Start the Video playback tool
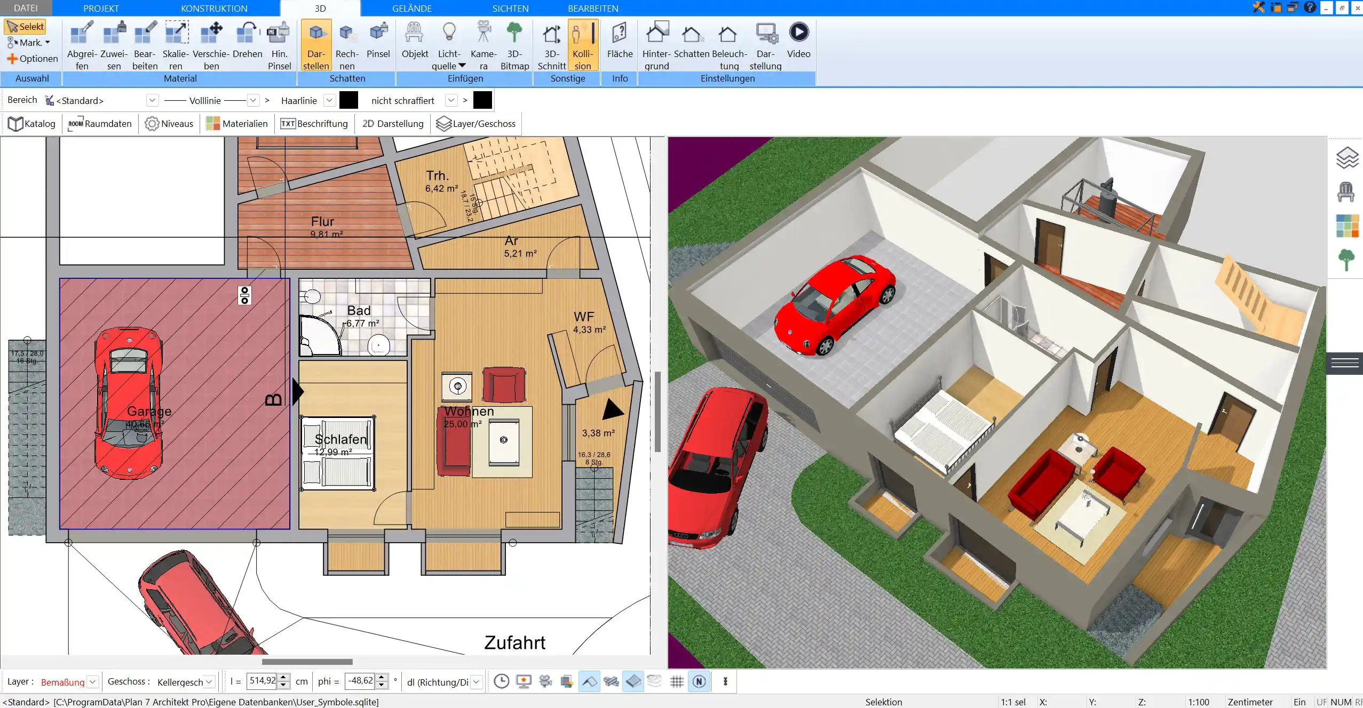 pos(798,41)
